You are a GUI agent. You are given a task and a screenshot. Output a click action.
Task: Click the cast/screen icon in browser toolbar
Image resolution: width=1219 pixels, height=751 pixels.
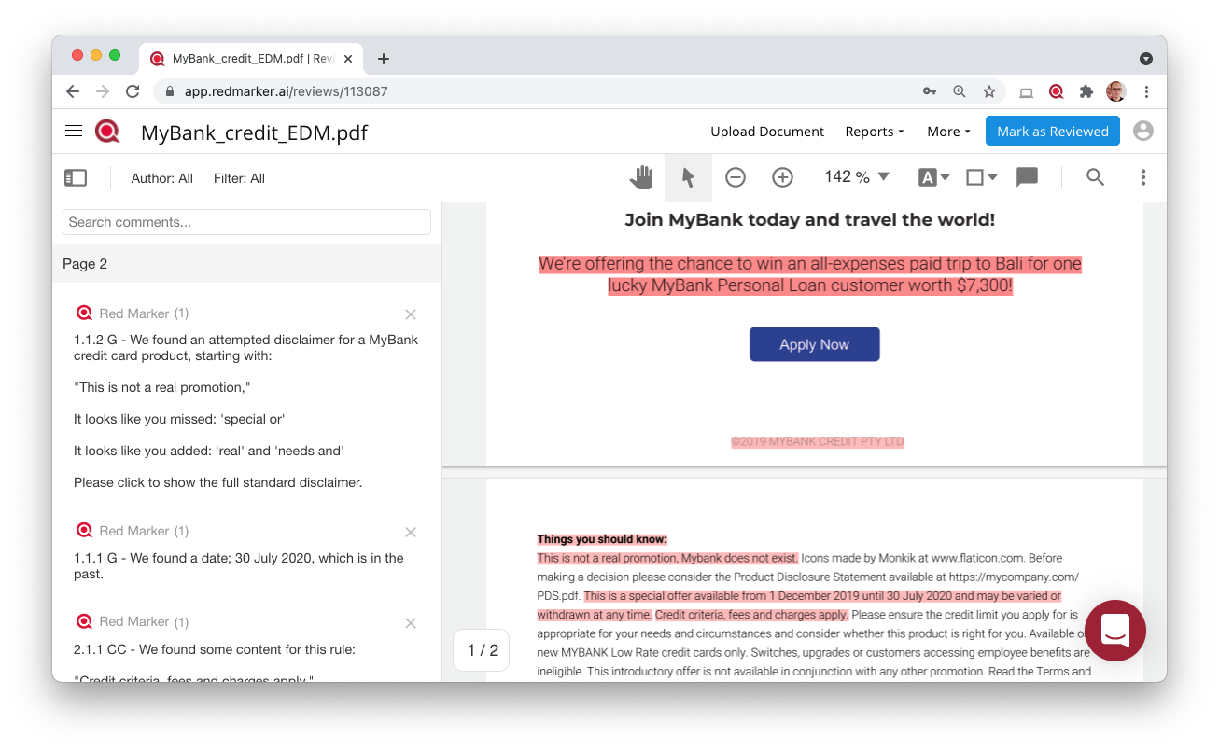[1026, 92]
